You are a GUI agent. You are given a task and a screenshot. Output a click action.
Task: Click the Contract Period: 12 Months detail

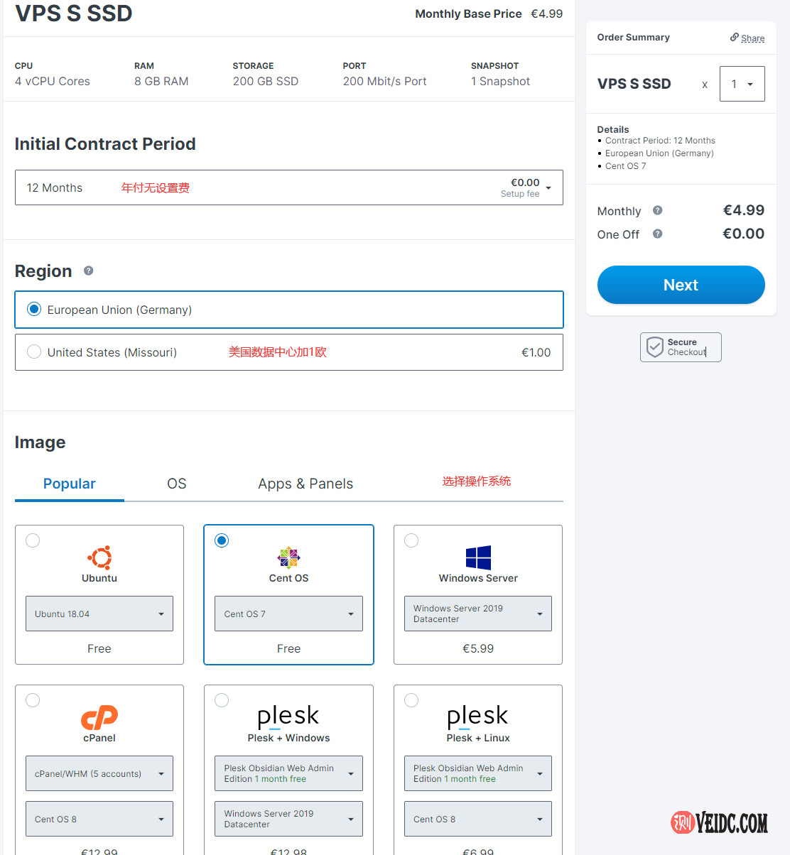point(660,141)
